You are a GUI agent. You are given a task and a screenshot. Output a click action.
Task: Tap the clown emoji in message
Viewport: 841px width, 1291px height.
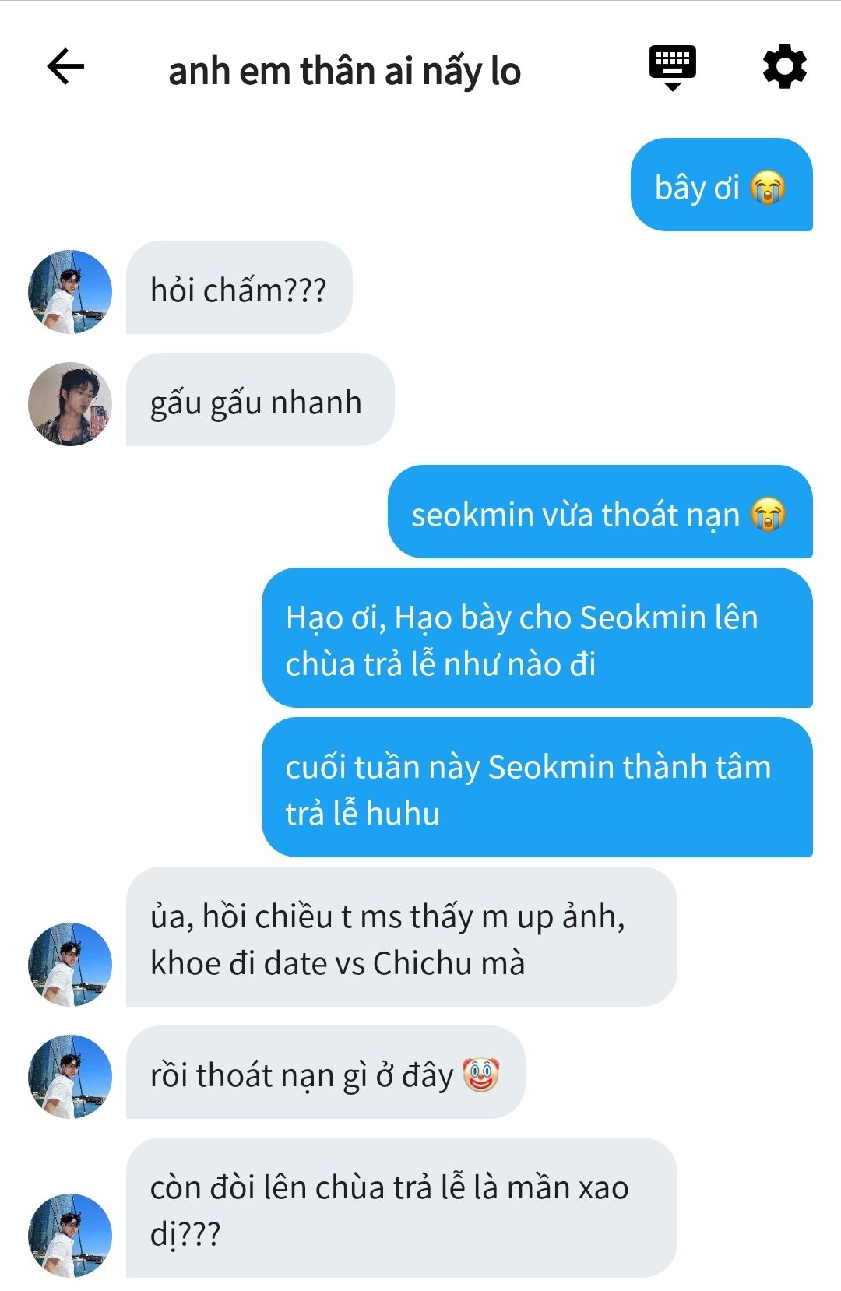(480, 1075)
